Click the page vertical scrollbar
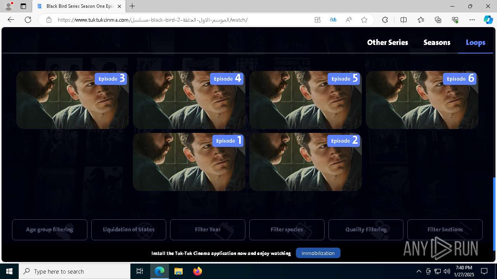Screen dimensions: 497x279 (x=494, y=214)
